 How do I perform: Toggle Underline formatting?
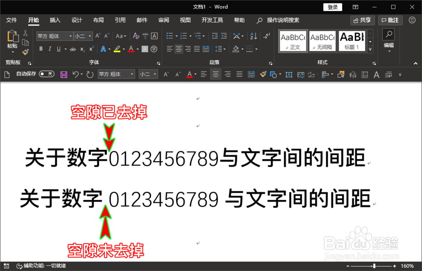[60, 49]
